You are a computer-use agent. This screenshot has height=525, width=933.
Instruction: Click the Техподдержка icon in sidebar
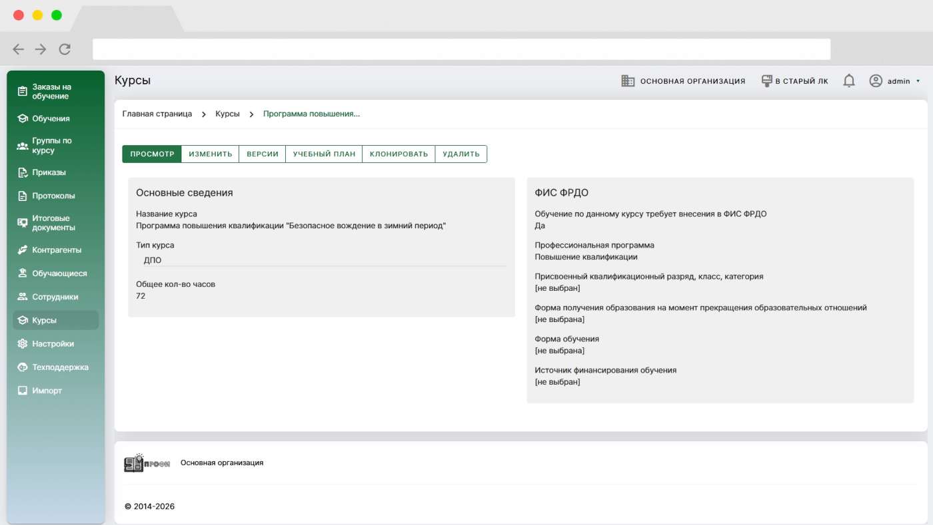click(23, 367)
